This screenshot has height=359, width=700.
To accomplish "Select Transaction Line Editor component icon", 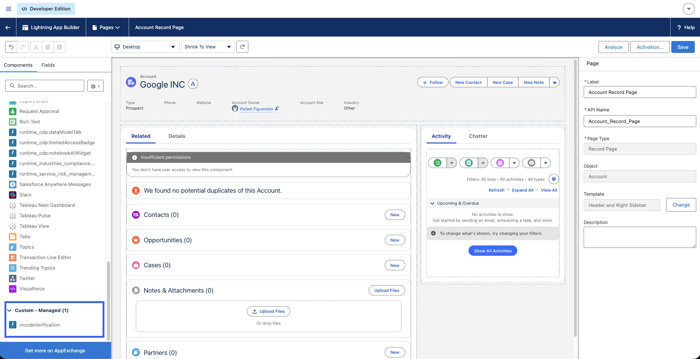I will tap(13, 258).
